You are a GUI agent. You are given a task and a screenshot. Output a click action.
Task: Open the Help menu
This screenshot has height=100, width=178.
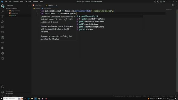click(x=41, y=2)
